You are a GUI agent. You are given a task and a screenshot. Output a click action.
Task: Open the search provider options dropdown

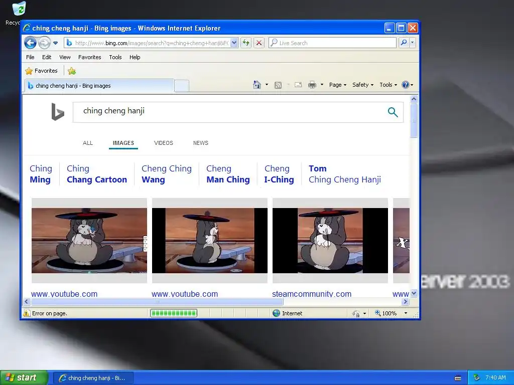tap(413, 43)
